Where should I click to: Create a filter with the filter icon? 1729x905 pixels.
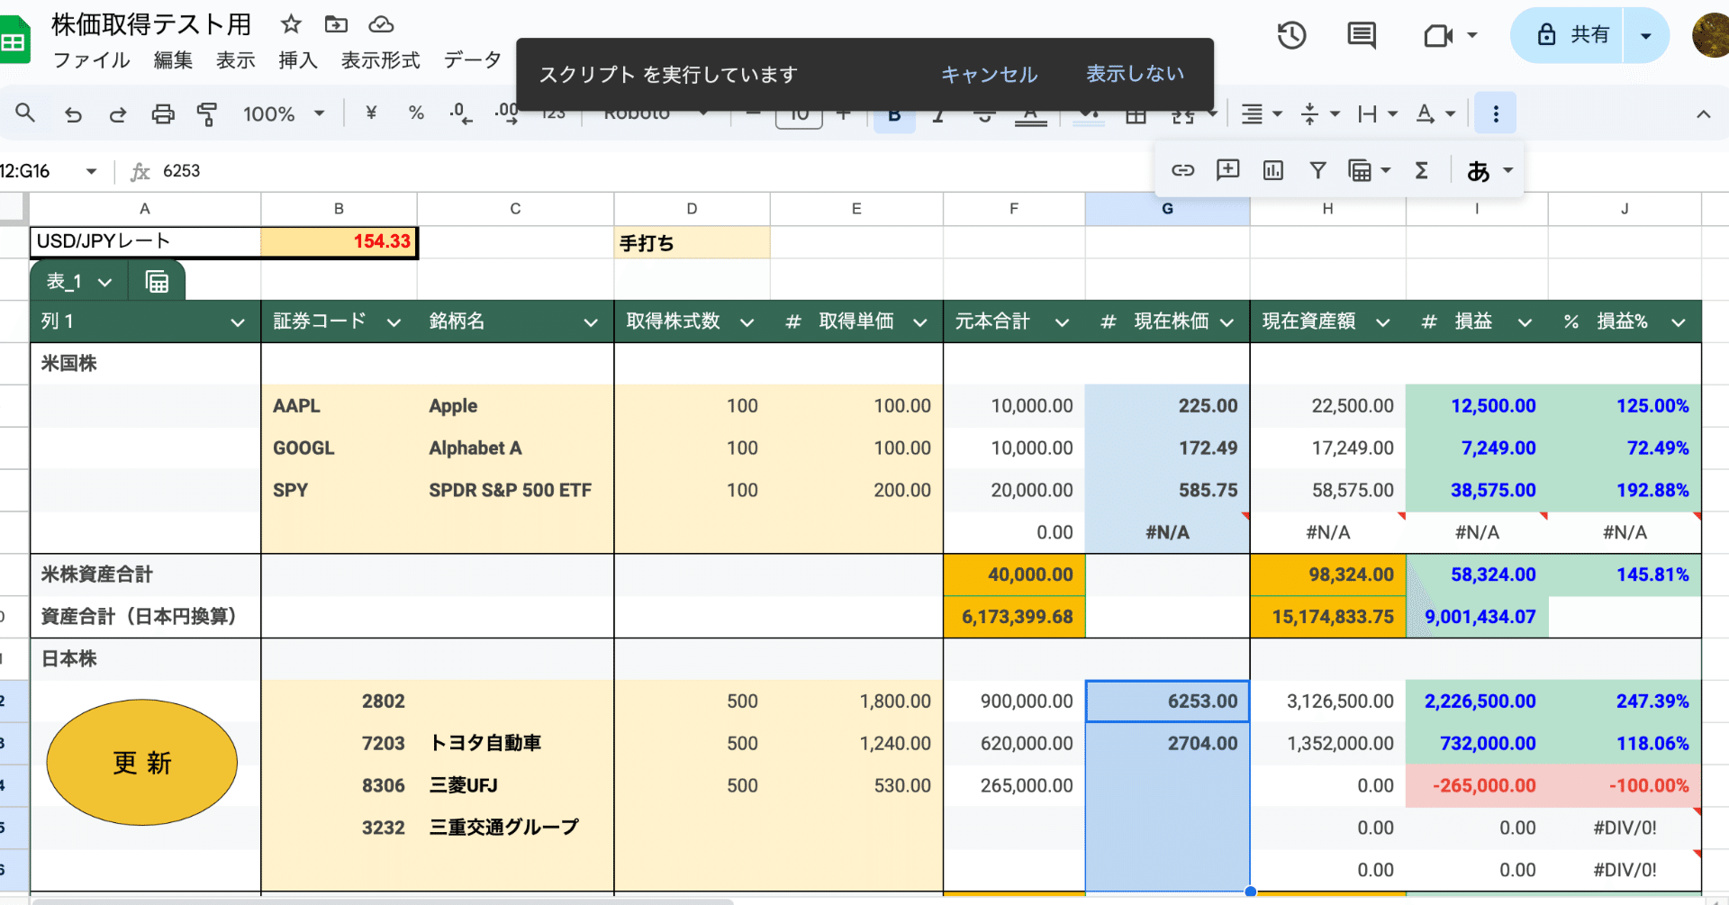tap(1317, 169)
